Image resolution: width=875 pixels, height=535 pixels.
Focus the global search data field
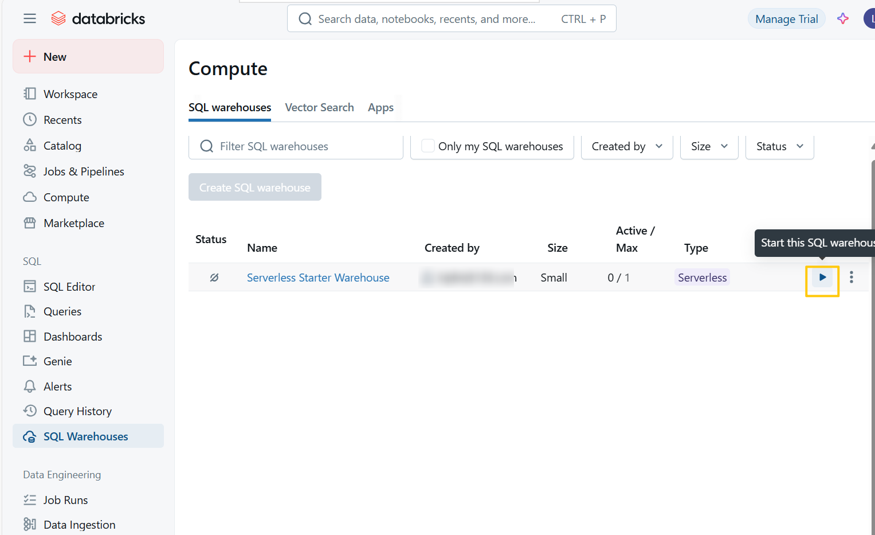click(x=452, y=19)
